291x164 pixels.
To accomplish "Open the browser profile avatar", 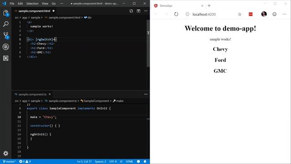I will (x=264, y=14).
